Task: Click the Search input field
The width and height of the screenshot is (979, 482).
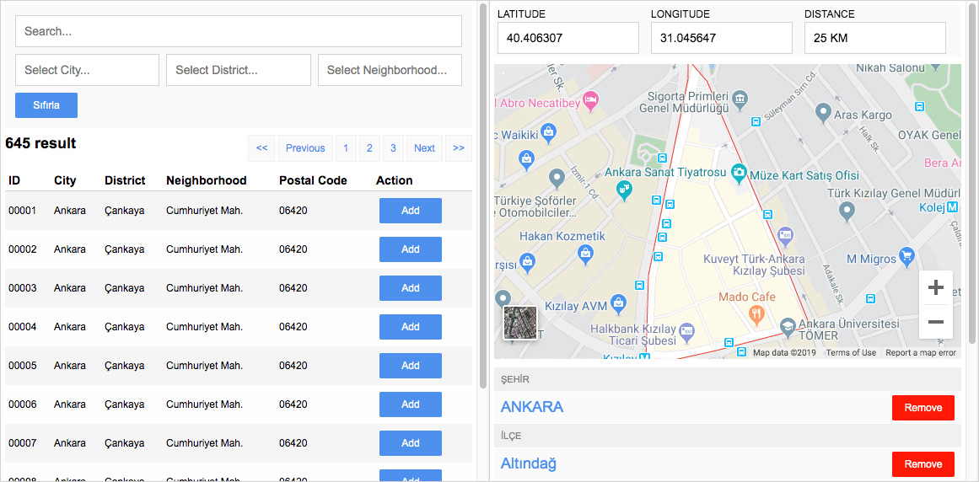Action: [238, 31]
